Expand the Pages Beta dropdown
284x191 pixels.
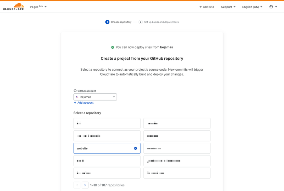(x=38, y=7)
